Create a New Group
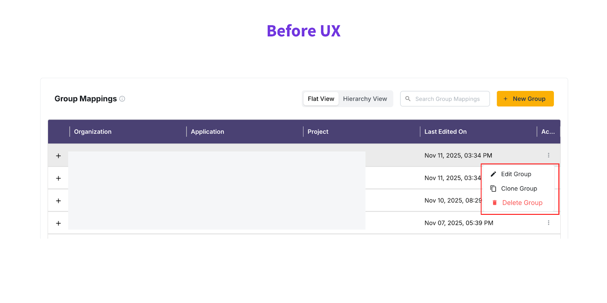The image size is (607, 303). click(525, 99)
